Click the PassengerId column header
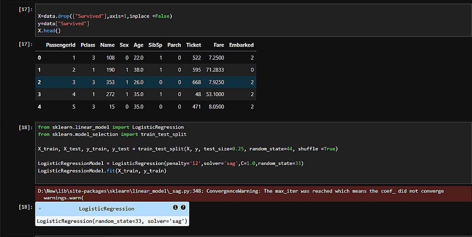This screenshot has width=472, height=237. click(x=60, y=45)
